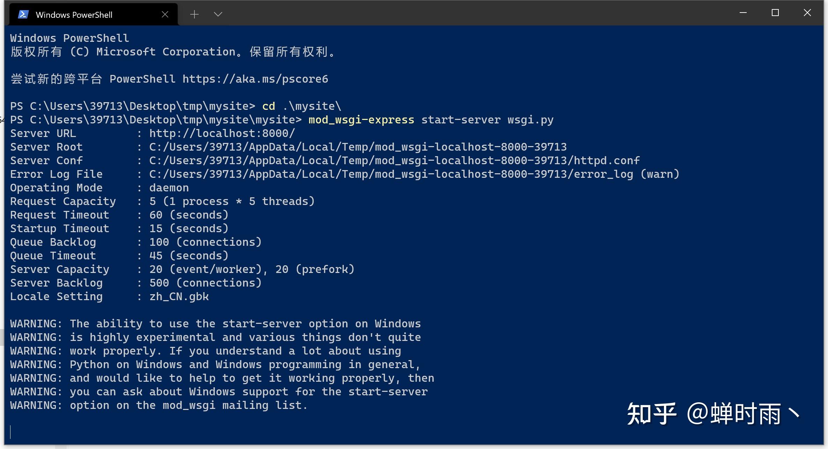
Task: Select the zh_CN.gbk Locale Setting value
Action: [179, 296]
